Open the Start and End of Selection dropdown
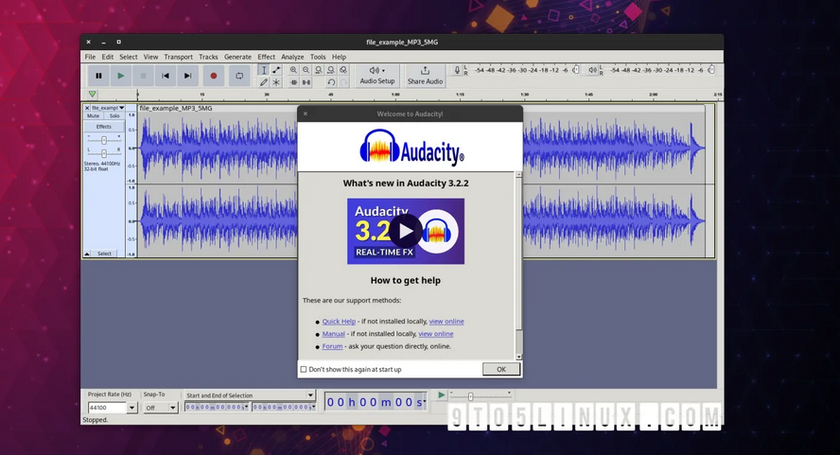 (x=250, y=395)
